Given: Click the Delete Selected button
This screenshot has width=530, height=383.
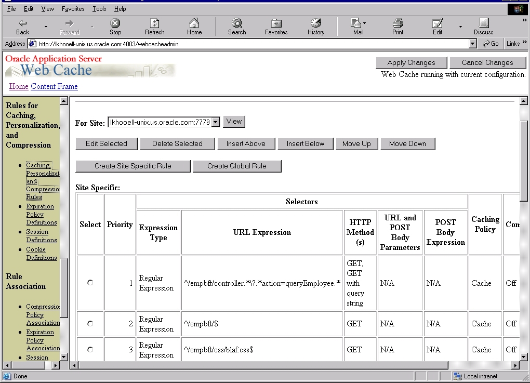Looking at the screenshot, I should (x=177, y=143).
